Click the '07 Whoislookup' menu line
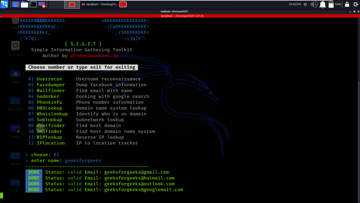This screenshot has width=360, height=203. pos(87,114)
